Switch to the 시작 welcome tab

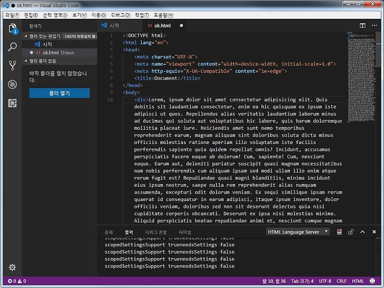(120, 26)
